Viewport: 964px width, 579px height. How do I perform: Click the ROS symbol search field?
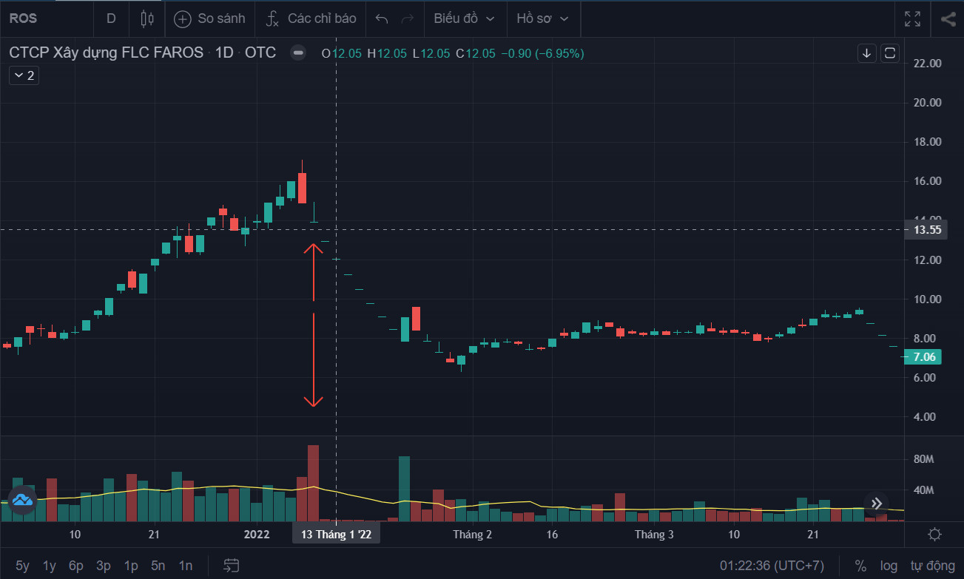click(x=46, y=18)
